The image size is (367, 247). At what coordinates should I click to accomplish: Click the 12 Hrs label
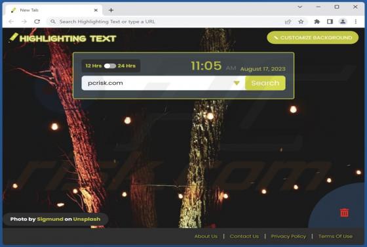click(93, 66)
